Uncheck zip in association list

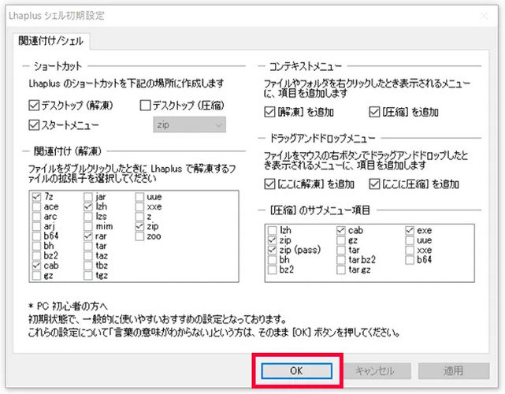(x=139, y=226)
